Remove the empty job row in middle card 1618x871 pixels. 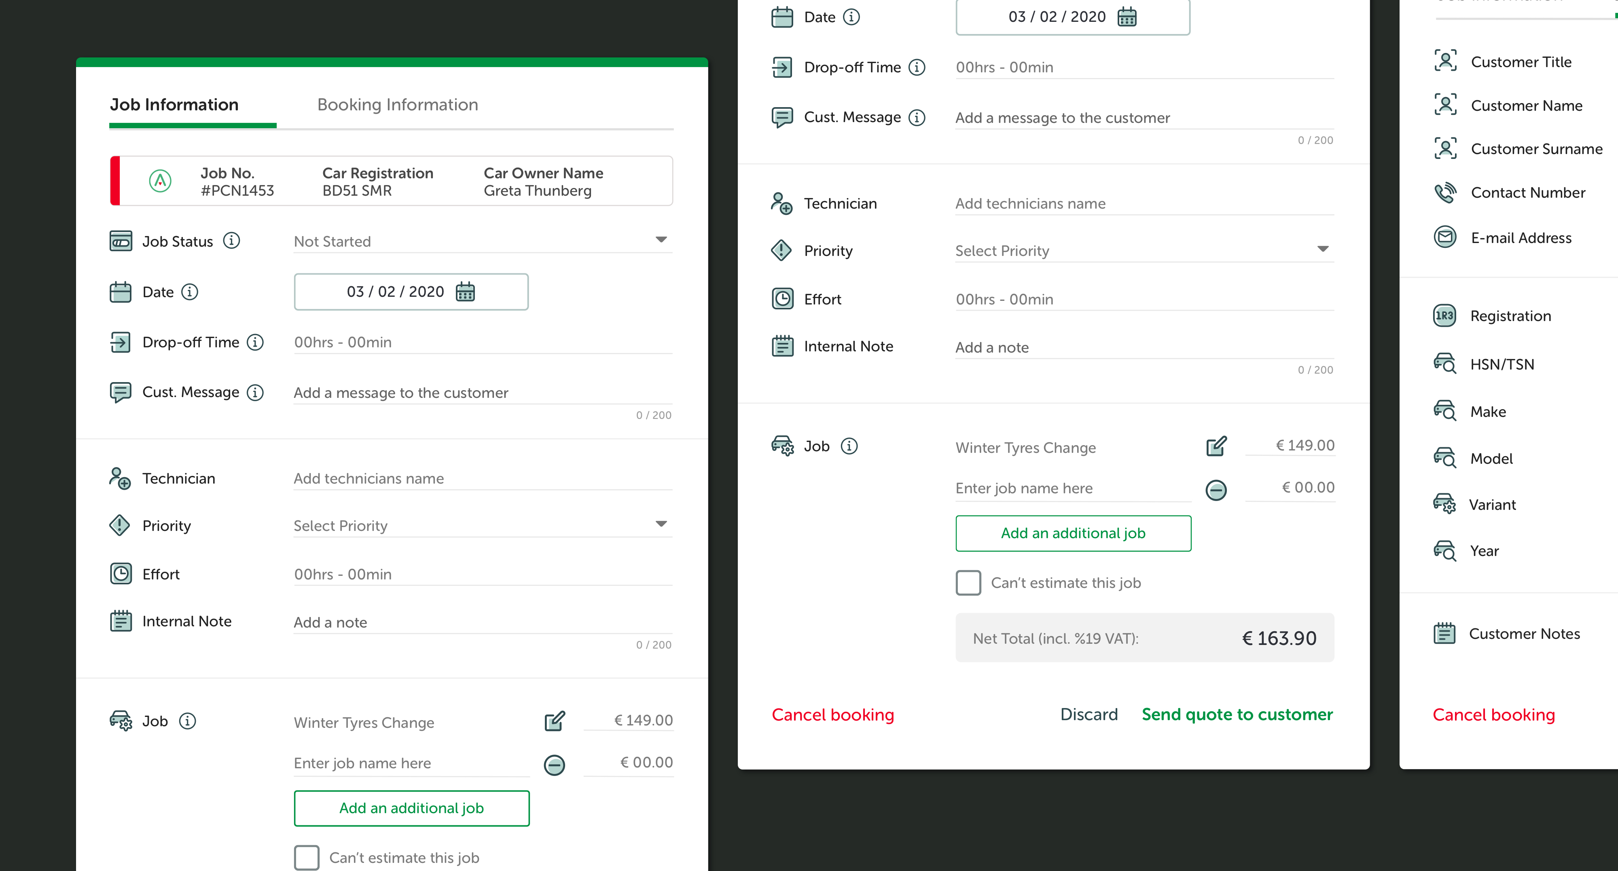pos(1216,490)
